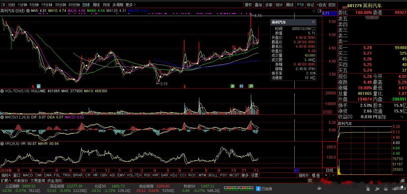Select the KDJ indicator tab

[x=174, y=175]
